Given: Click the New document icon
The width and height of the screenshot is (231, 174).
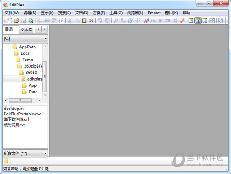Looking at the screenshot, I should point(10,21).
